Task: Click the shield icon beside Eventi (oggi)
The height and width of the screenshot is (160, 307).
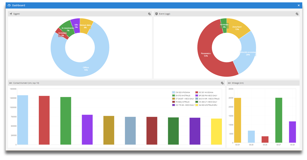Action: pos(156,14)
